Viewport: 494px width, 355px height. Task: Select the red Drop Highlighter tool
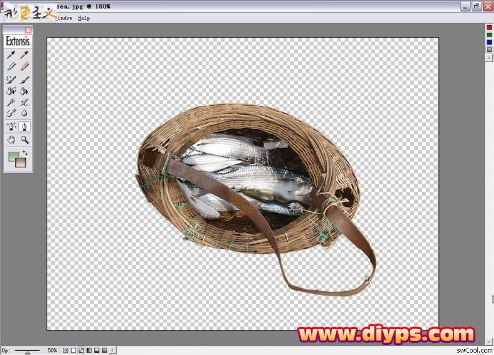(24, 67)
